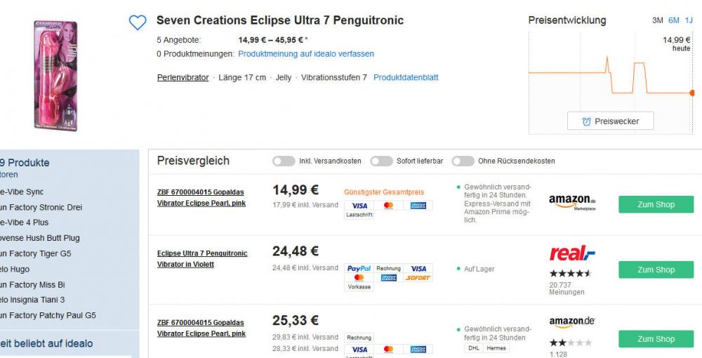Click the heart wishlist icon
Viewport: 702px width, 358px height.
coord(138,23)
